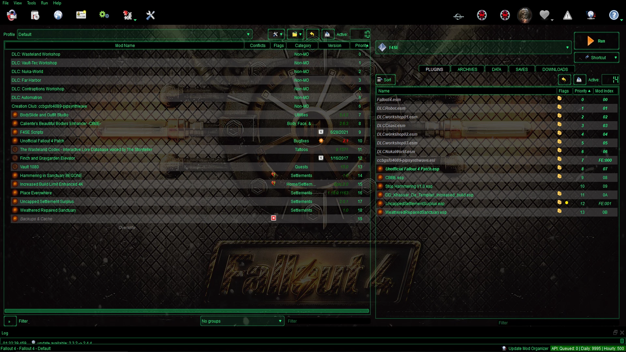Open the instance manager toolbar icon
Image resolution: width=626 pixels, height=352 pixels.
(12, 15)
